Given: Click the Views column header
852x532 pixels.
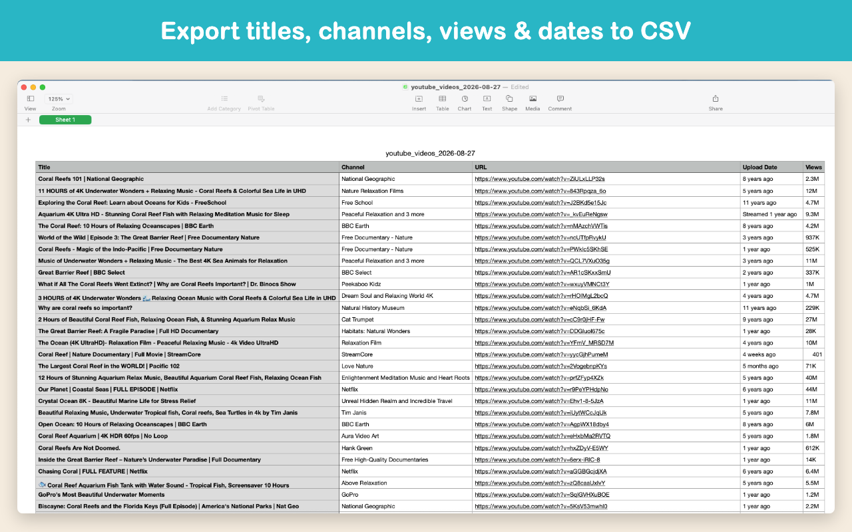Looking at the screenshot, I should 813,167.
